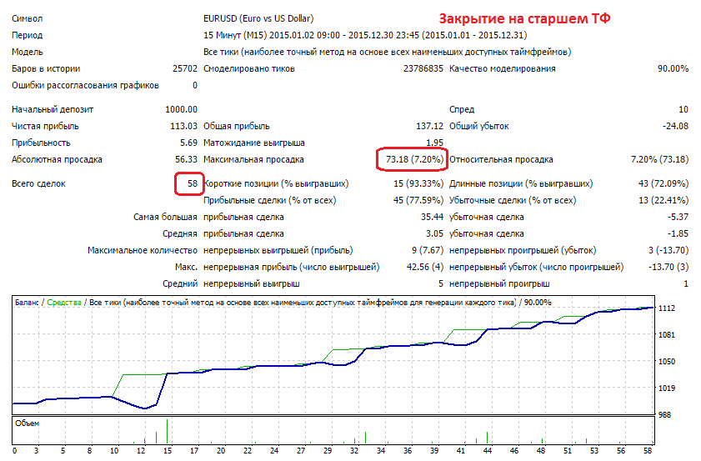This screenshot has width=701, height=461.
Task: Select the maximal consecutive profit value 42.56 (4)
Action: 425,267
